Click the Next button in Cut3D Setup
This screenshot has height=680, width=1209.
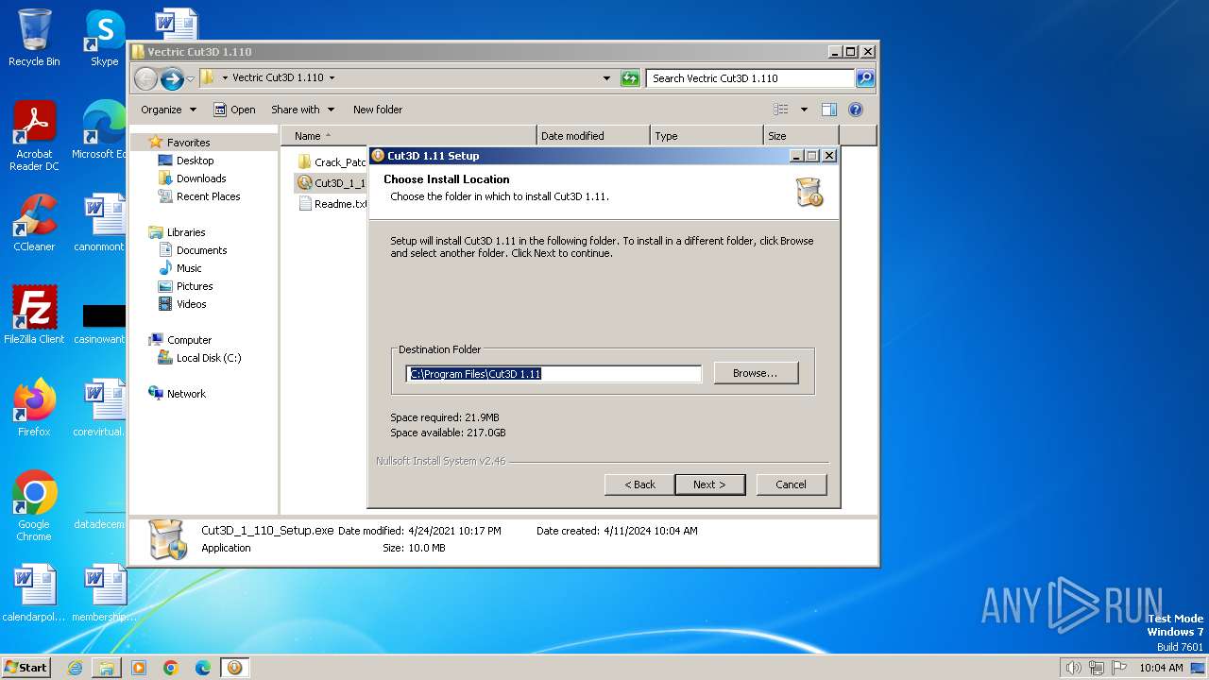click(709, 484)
